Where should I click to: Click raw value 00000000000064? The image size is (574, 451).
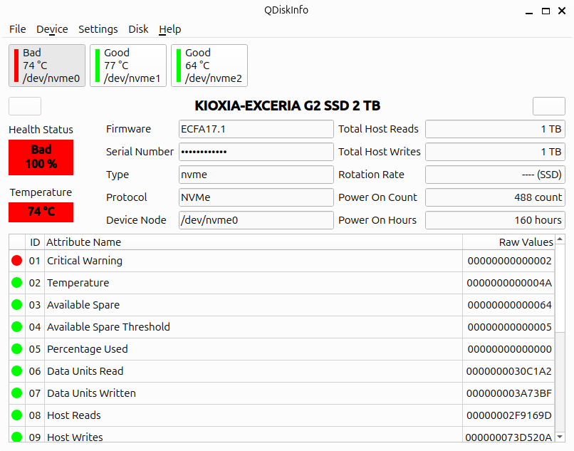tap(509, 305)
